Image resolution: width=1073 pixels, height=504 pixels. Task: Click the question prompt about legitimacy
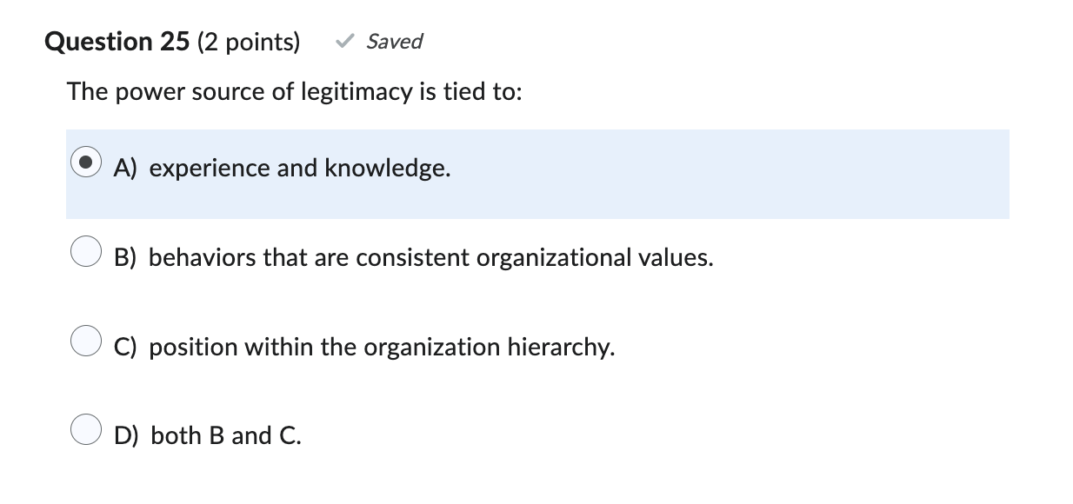[x=294, y=91]
